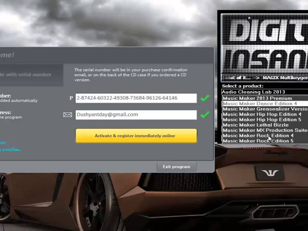
Task: Click the serial number input field
Action: [136, 98]
